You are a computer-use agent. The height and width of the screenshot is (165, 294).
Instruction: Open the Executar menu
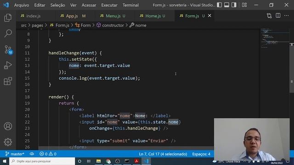109,5
